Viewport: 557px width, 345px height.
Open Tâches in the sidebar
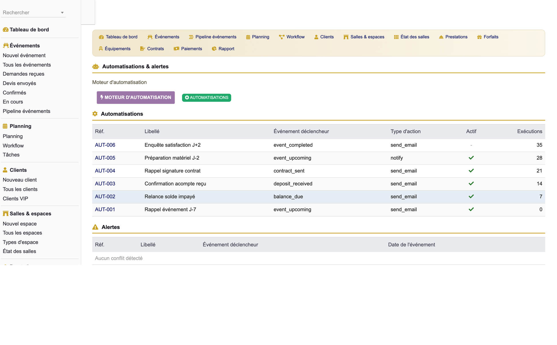pyautogui.click(x=11, y=155)
